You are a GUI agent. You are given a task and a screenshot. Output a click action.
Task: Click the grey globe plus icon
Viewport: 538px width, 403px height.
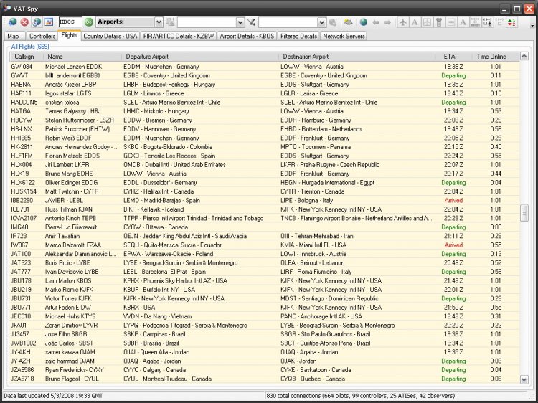point(333,22)
